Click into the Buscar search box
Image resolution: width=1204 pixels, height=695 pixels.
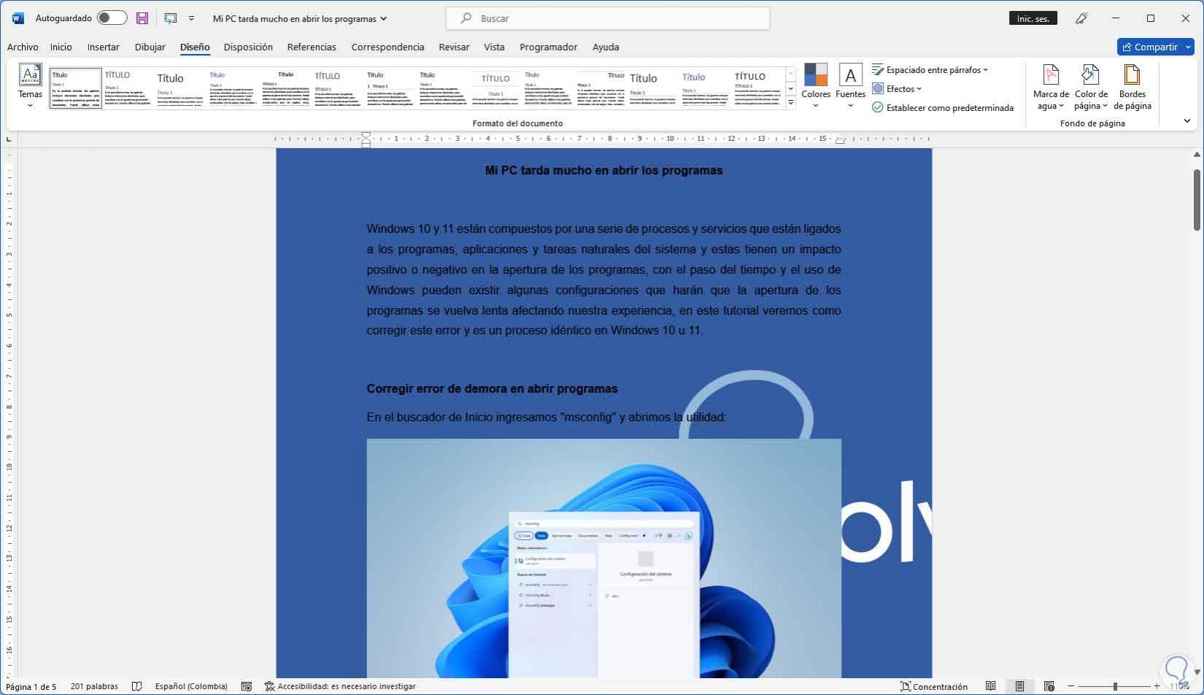[608, 18]
